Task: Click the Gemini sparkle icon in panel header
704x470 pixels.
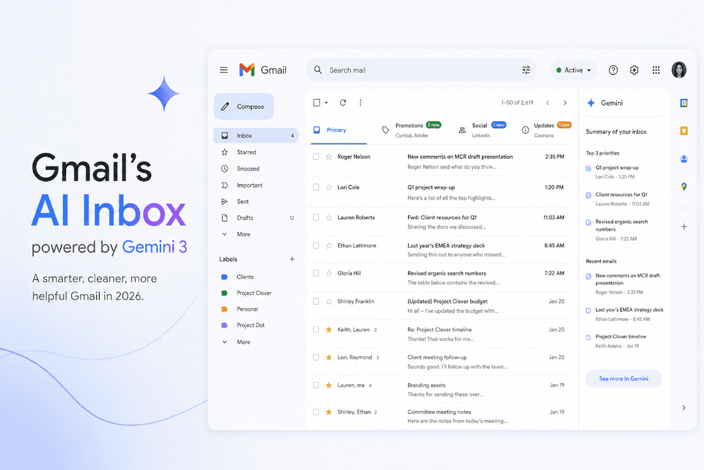Action: pos(591,103)
